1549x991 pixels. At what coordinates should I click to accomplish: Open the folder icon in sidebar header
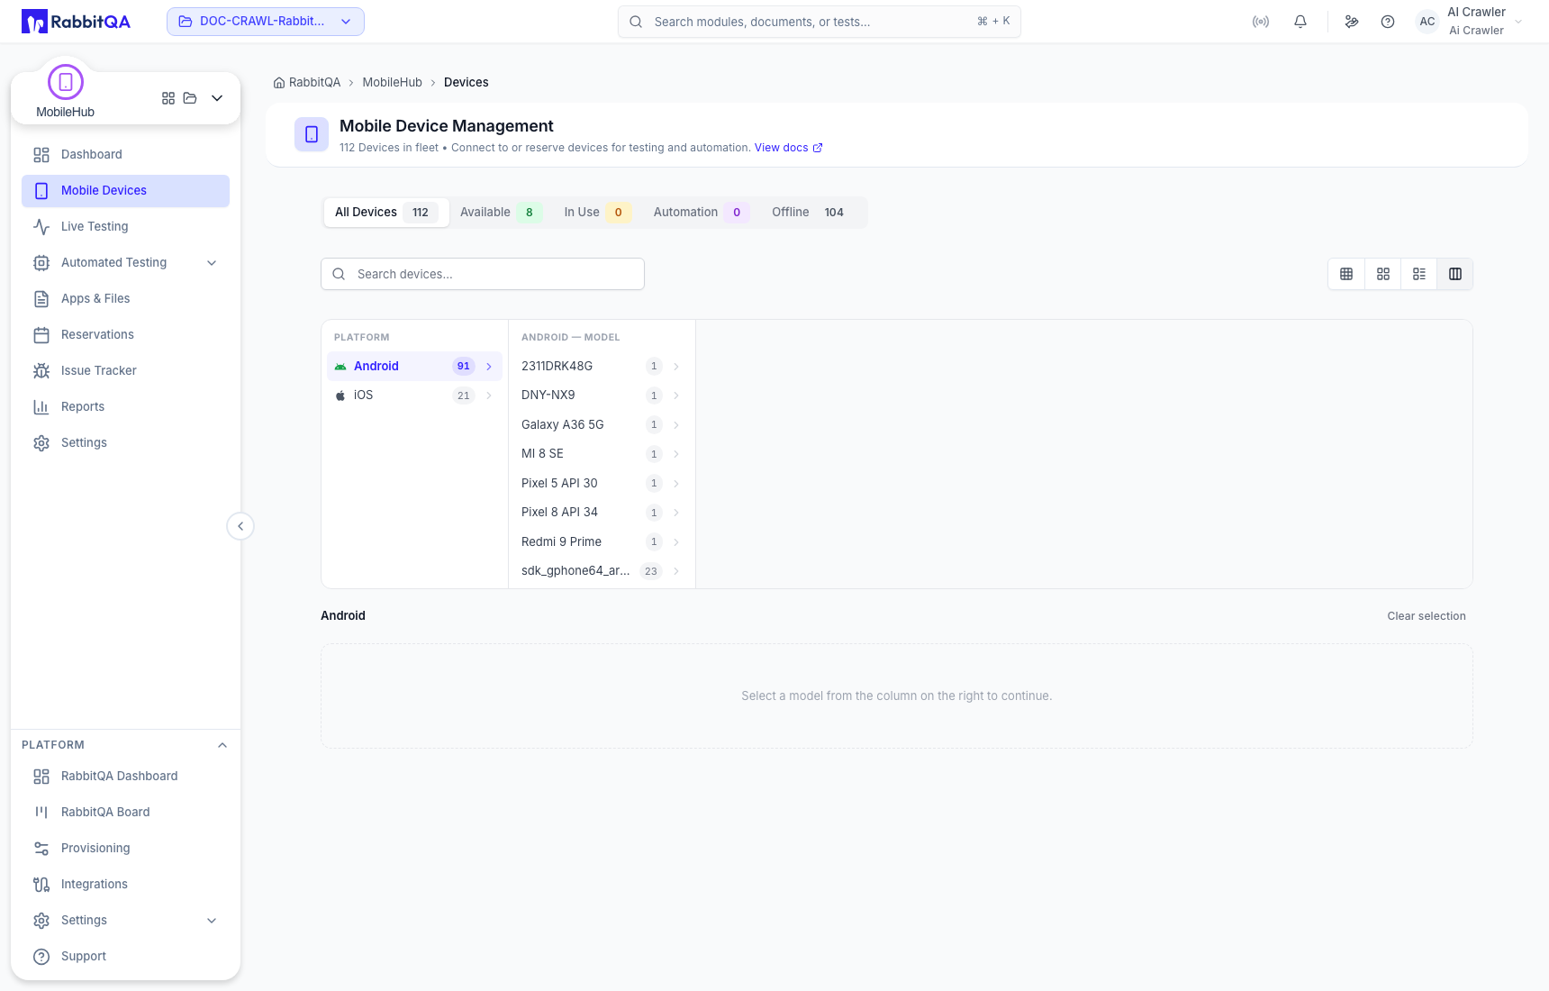point(190,98)
